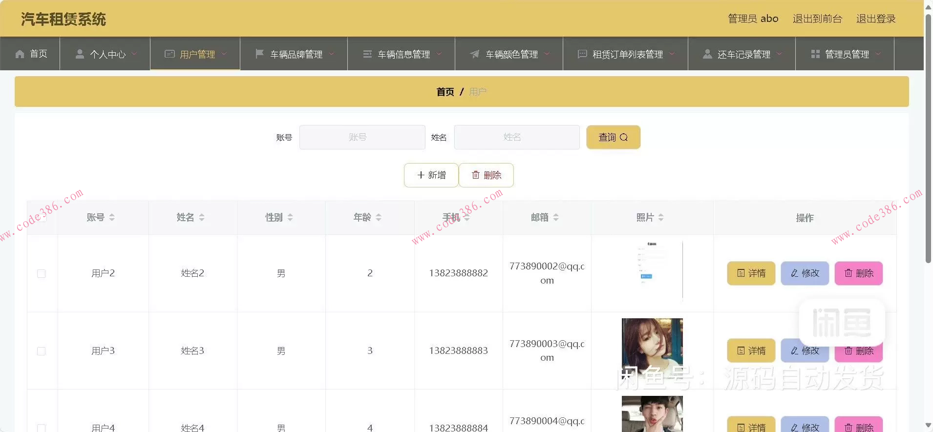Click phone number 13823888882
This screenshot has width=933, height=432.
pos(458,273)
